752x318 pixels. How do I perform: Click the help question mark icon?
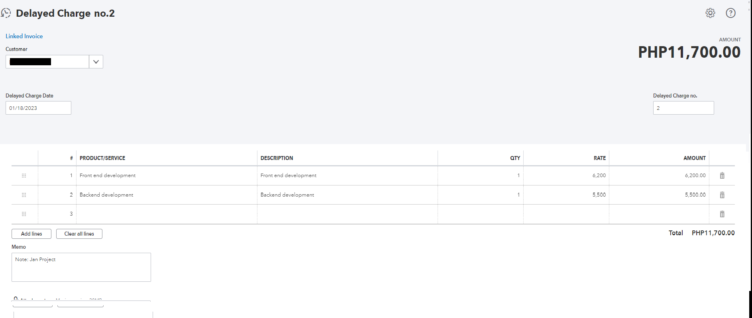(730, 13)
